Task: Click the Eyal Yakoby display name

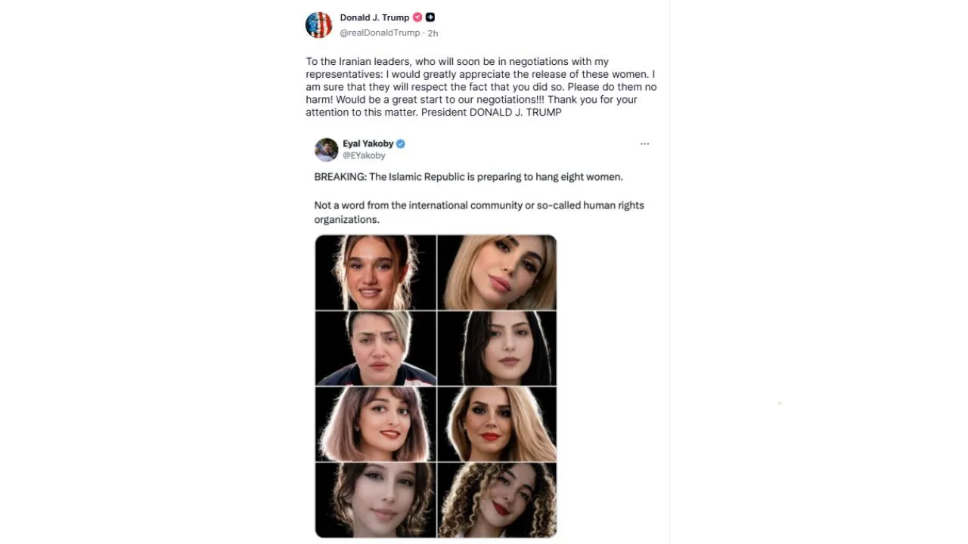Action: coord(368,144)
